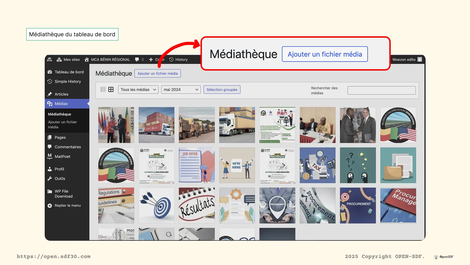
Task: Expand the Créer menu in admin bar
Action: [x=156, y=59]
